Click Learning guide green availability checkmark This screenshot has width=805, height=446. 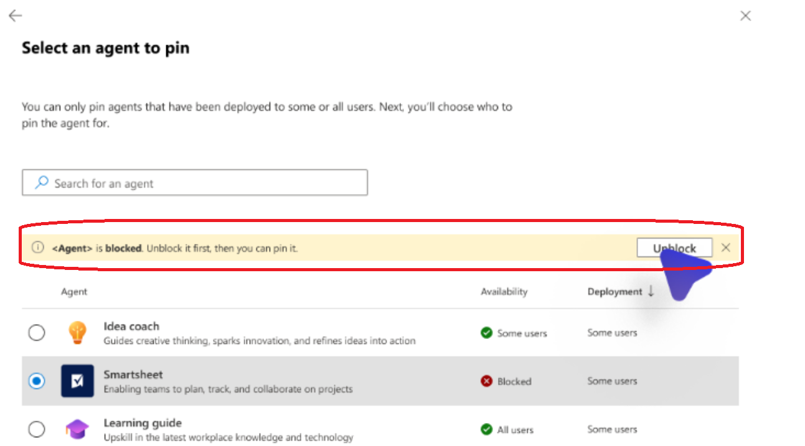[487, 430]
